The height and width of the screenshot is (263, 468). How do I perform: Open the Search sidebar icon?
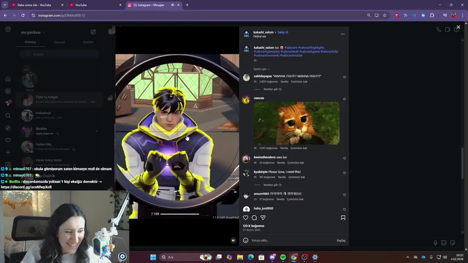point(8,116)
